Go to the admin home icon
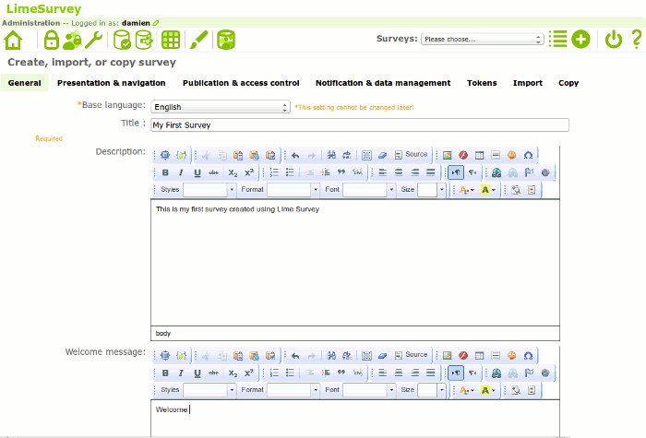Image resolution: width=646 pixels, height=438 pixels. (14, 40)
